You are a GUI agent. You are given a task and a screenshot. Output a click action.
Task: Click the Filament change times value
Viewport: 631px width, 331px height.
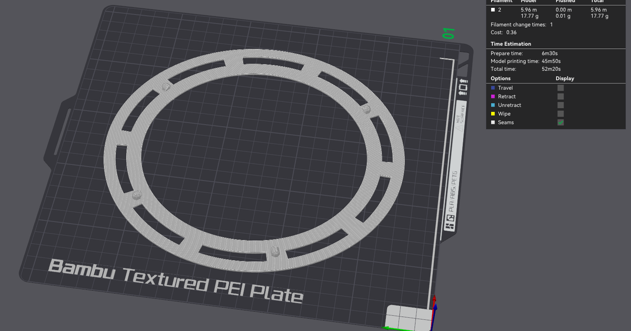pyautogui.click(x=551, y=24)
